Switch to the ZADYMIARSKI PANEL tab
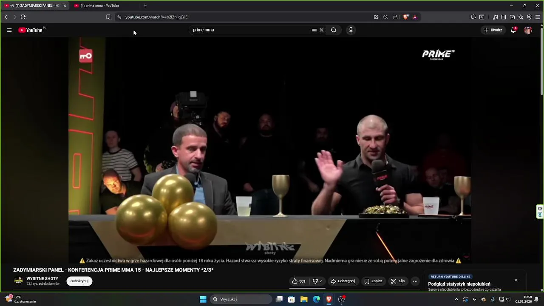 (34, 6)
